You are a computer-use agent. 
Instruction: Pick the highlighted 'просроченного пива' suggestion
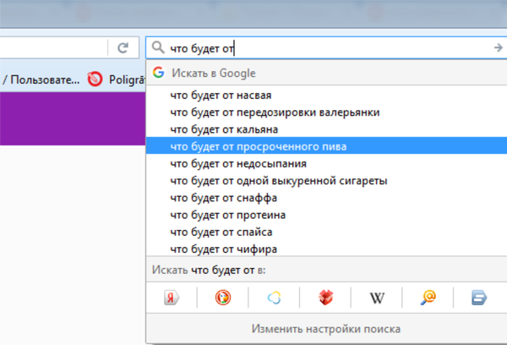pyautogui.click(x=258, y=146)
